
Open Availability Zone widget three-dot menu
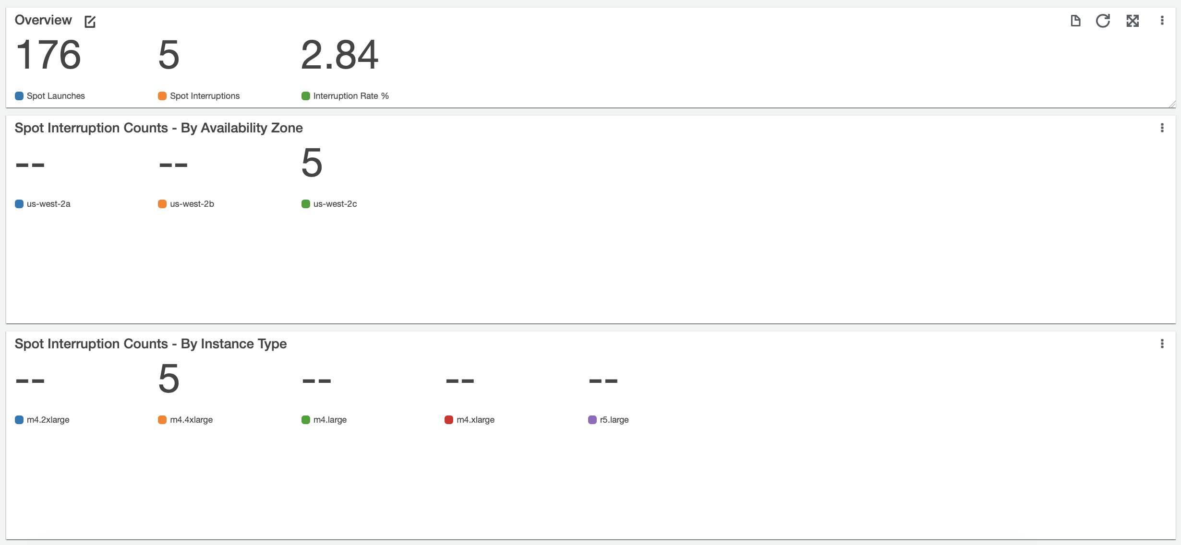pyautogui.click(x=1162, y=128)
